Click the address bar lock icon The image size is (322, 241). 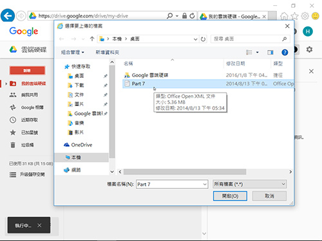click(x=184, y=15)
